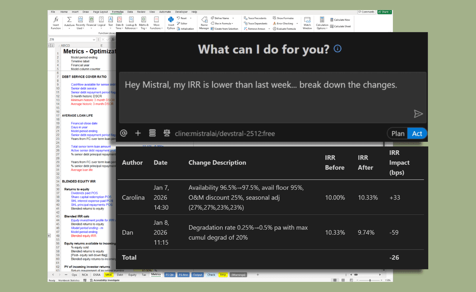
Task: Open the Logical functions library
Action: (x=101, y=22)
